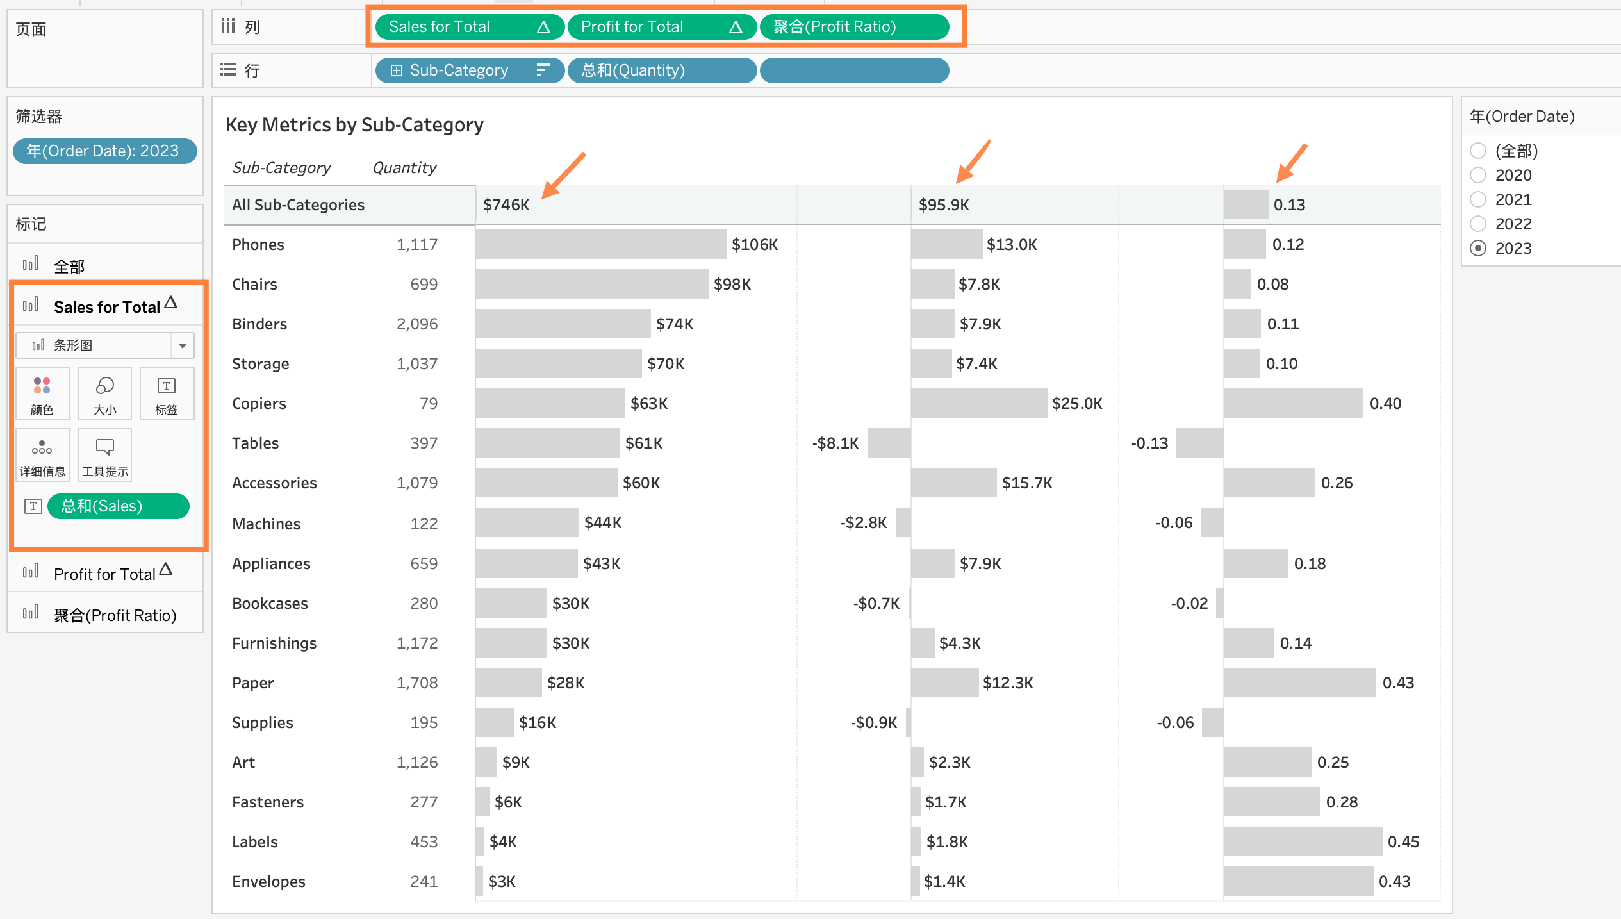The height and width of the screenshot is (919, 1621).
Task: Click delta icon on Sales for Total pill
Action: click(543, 27)
